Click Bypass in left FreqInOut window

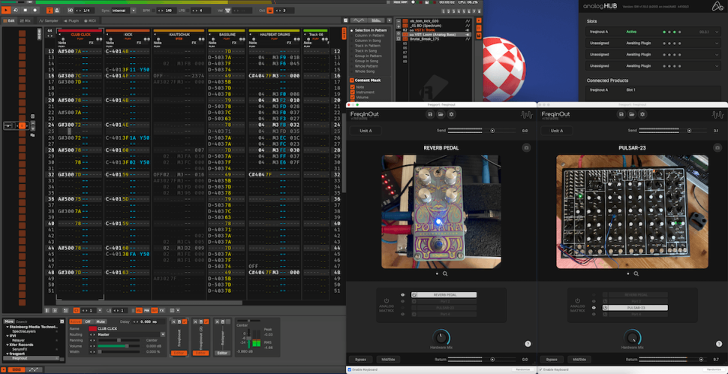pos(361,360)
